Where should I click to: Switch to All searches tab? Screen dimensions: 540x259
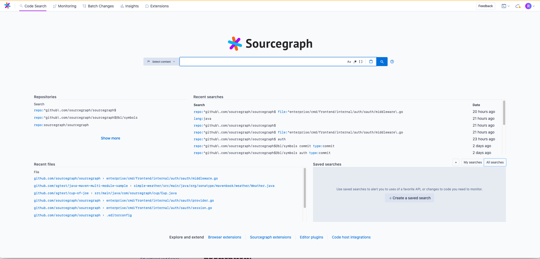[x=495, y=162]
